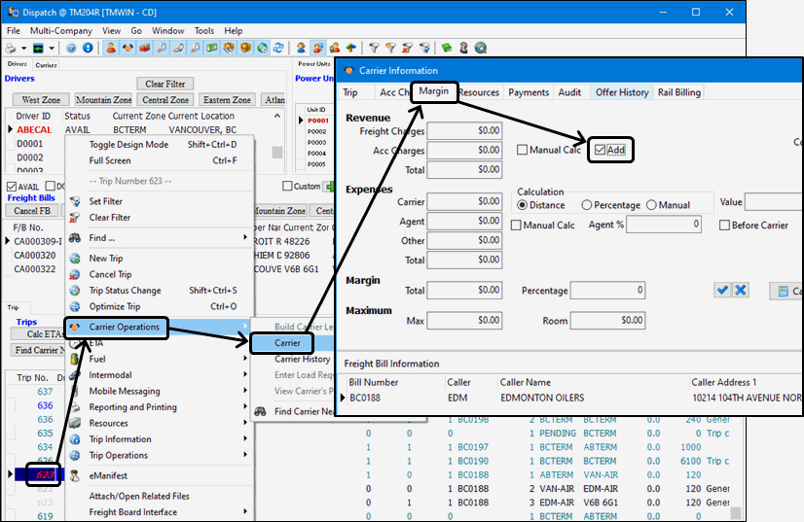This screenshot has height=522, width=804.
Task: Click the printer icon in main toolbar
Action: [x=11, y=48]
